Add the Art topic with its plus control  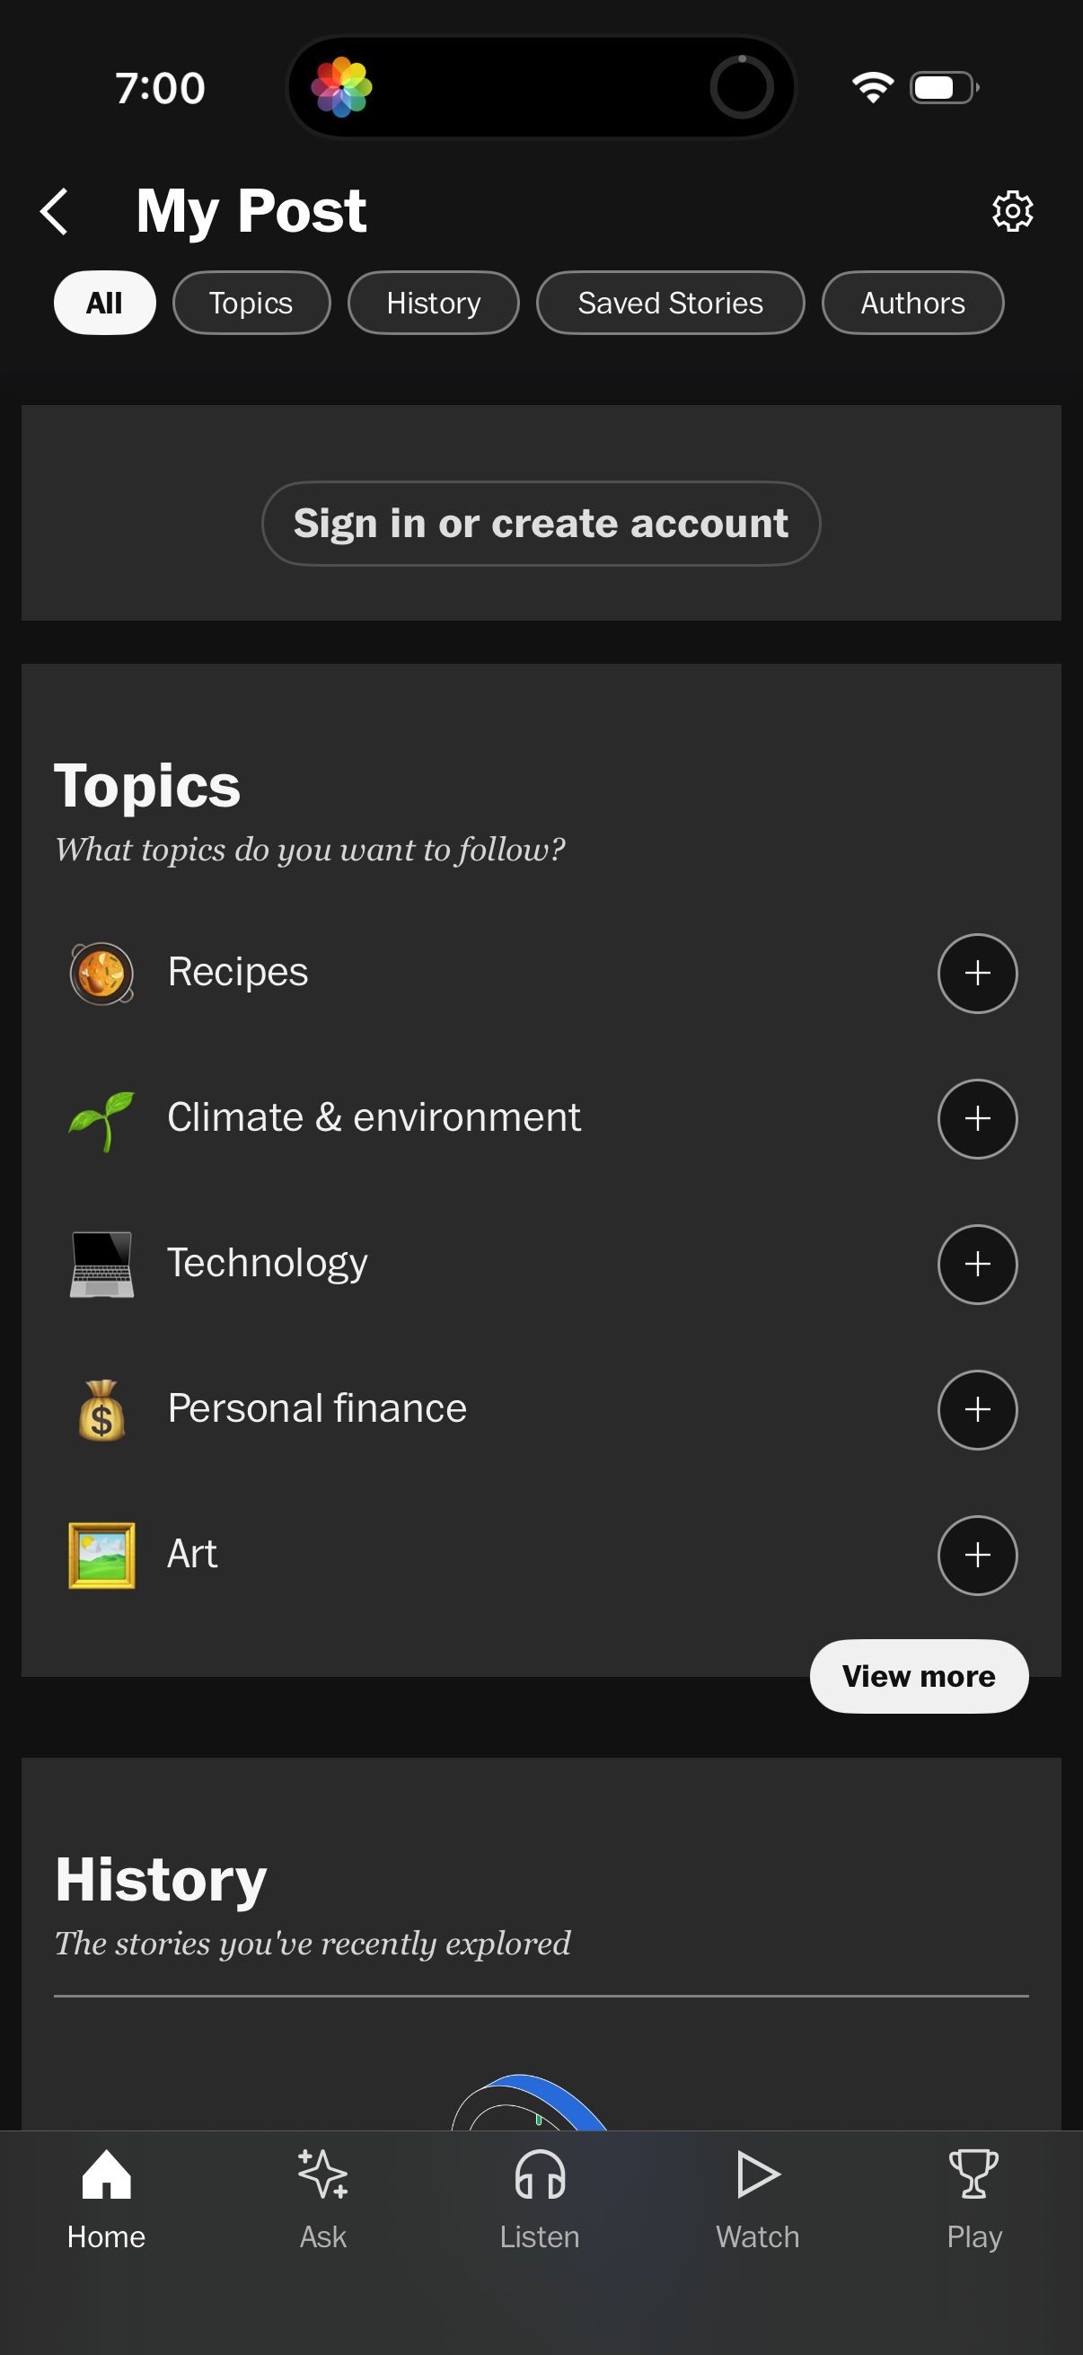977,1555
